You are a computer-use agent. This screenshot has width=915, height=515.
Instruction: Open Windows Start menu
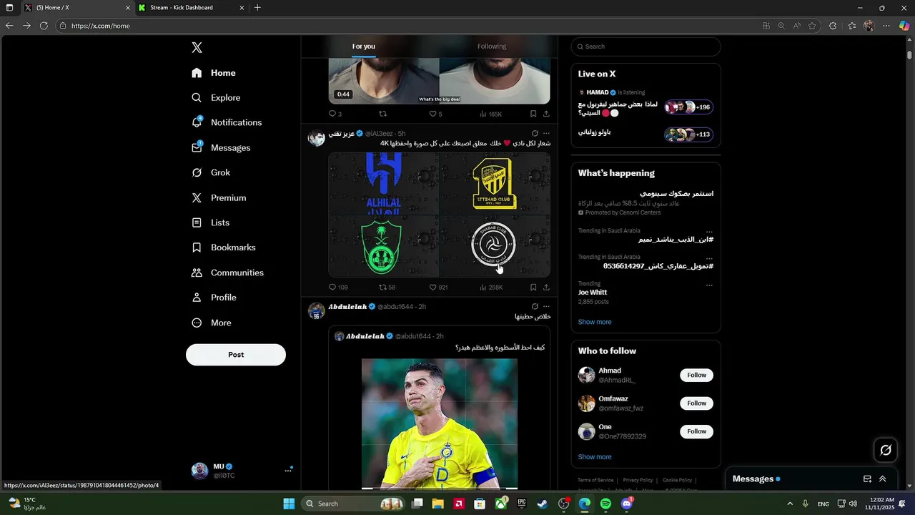pyautogui.click(x=289, y=504)
